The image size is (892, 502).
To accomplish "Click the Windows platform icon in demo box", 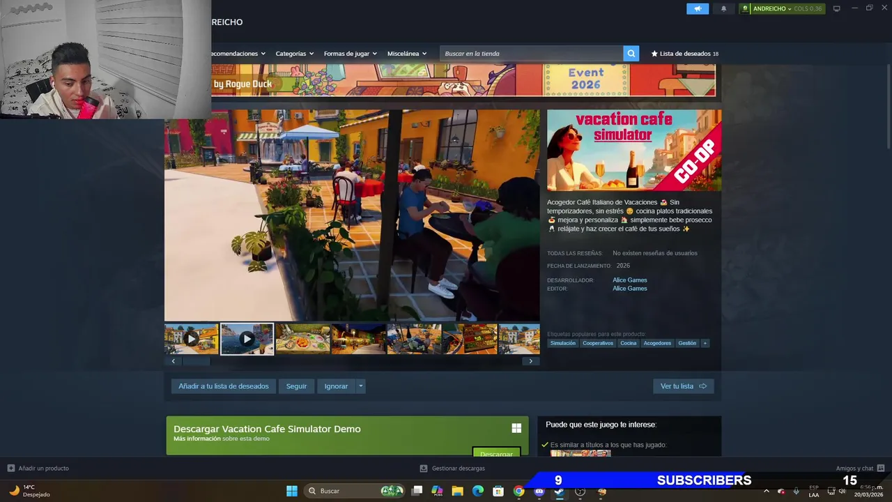I will pyautogui.click(x=516, y=428).
